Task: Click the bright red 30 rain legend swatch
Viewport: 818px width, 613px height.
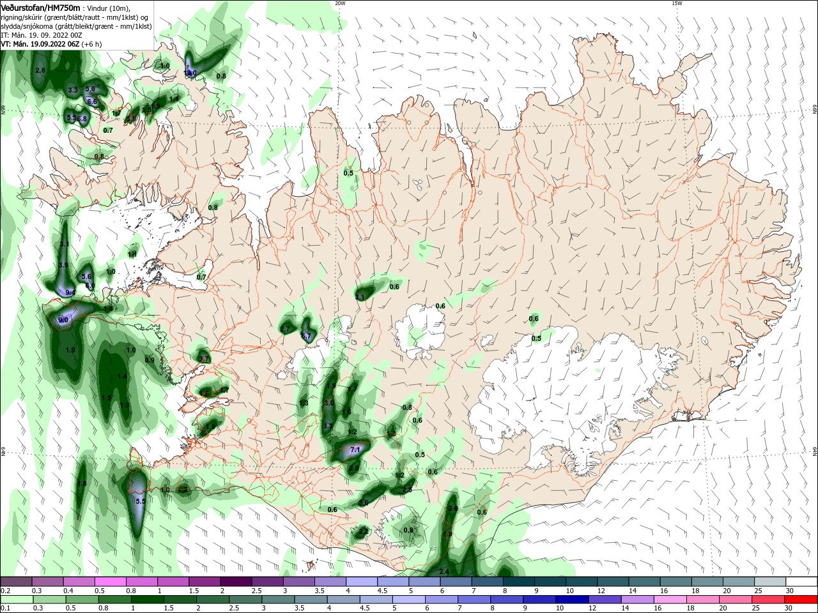Action: pos(800,600)
